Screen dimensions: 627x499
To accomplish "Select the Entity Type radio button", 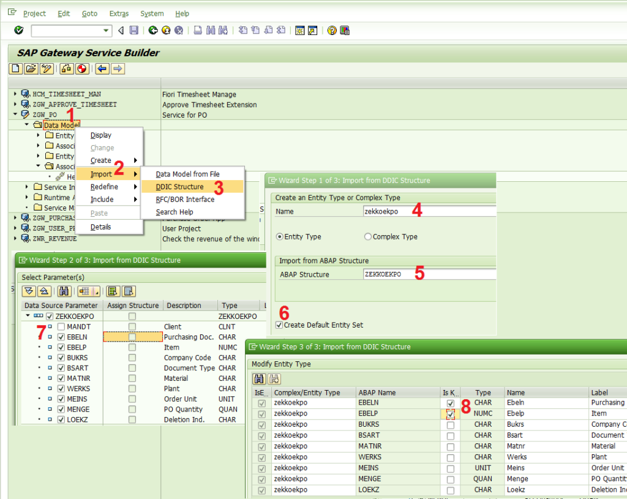I will [280, 237].
